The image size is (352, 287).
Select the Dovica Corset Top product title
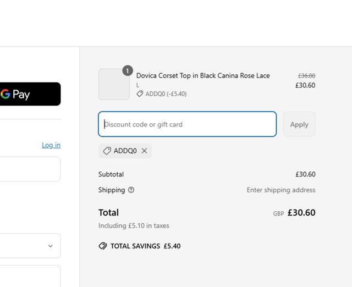point(203,76)
